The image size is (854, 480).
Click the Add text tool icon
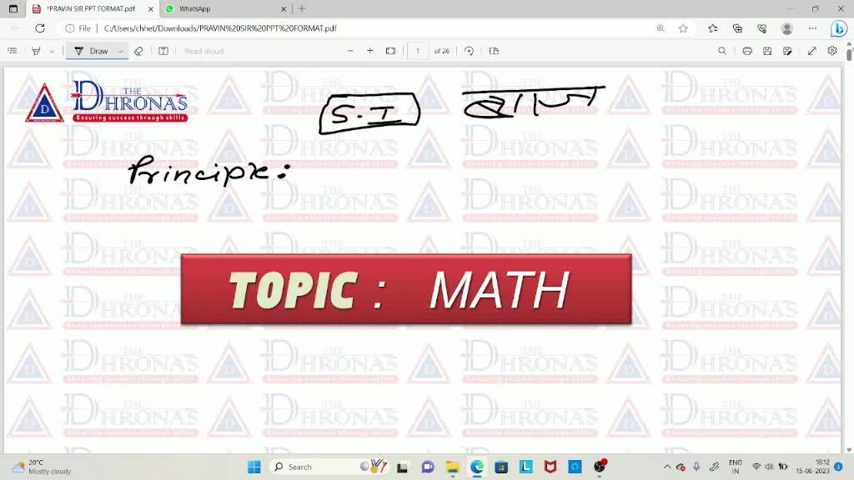click(163, 51)
